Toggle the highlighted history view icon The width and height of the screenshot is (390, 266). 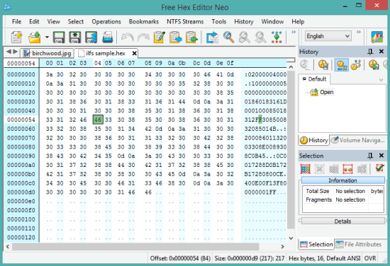pos(342,65)
